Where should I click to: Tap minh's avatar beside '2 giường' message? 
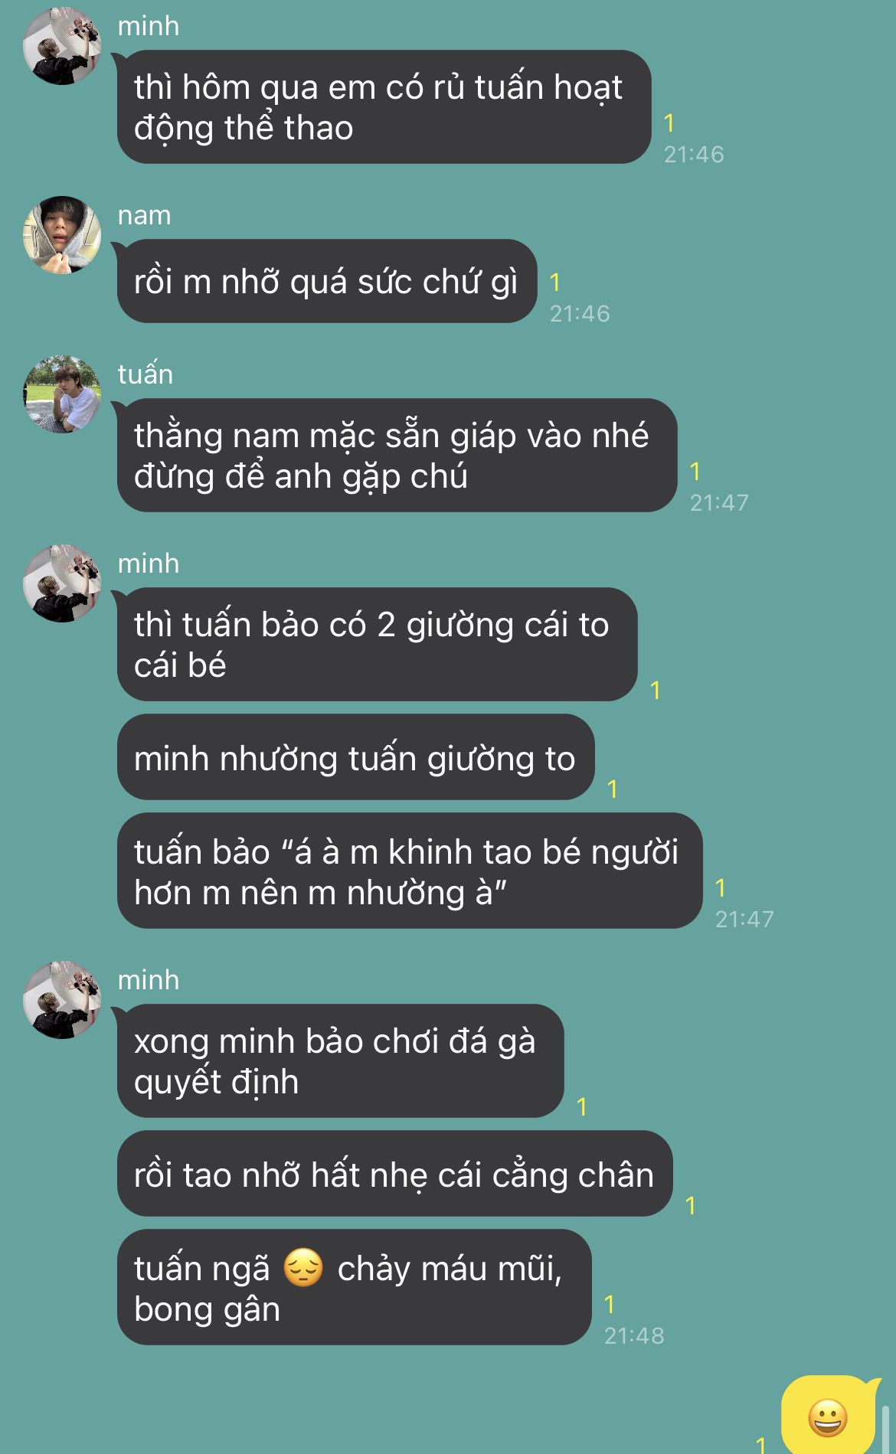(62, 583)
